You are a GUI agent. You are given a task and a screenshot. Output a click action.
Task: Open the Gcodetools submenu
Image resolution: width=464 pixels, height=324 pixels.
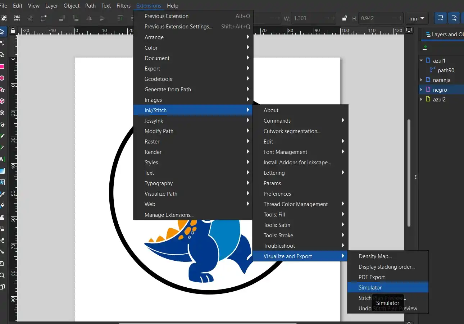(193, 79)
